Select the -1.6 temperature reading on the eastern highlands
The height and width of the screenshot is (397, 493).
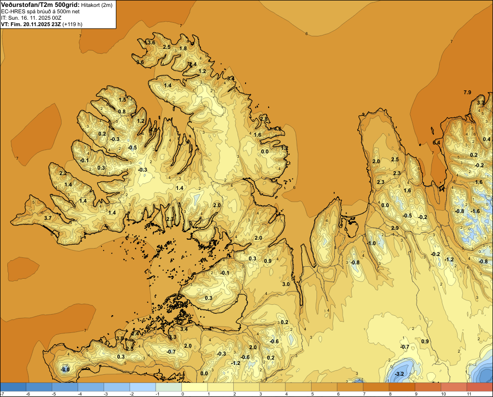pyautogui.click(x=476, y=211)
